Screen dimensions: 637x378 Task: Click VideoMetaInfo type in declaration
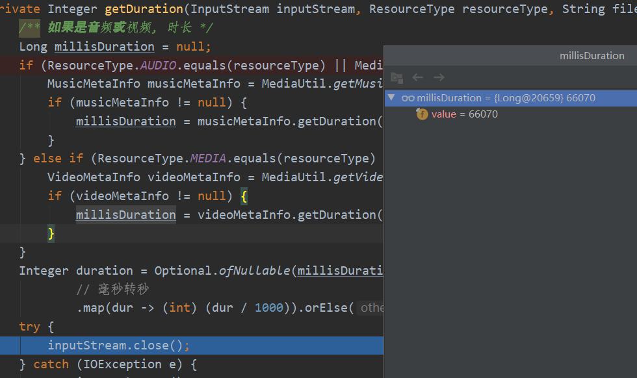coord(94,177)
